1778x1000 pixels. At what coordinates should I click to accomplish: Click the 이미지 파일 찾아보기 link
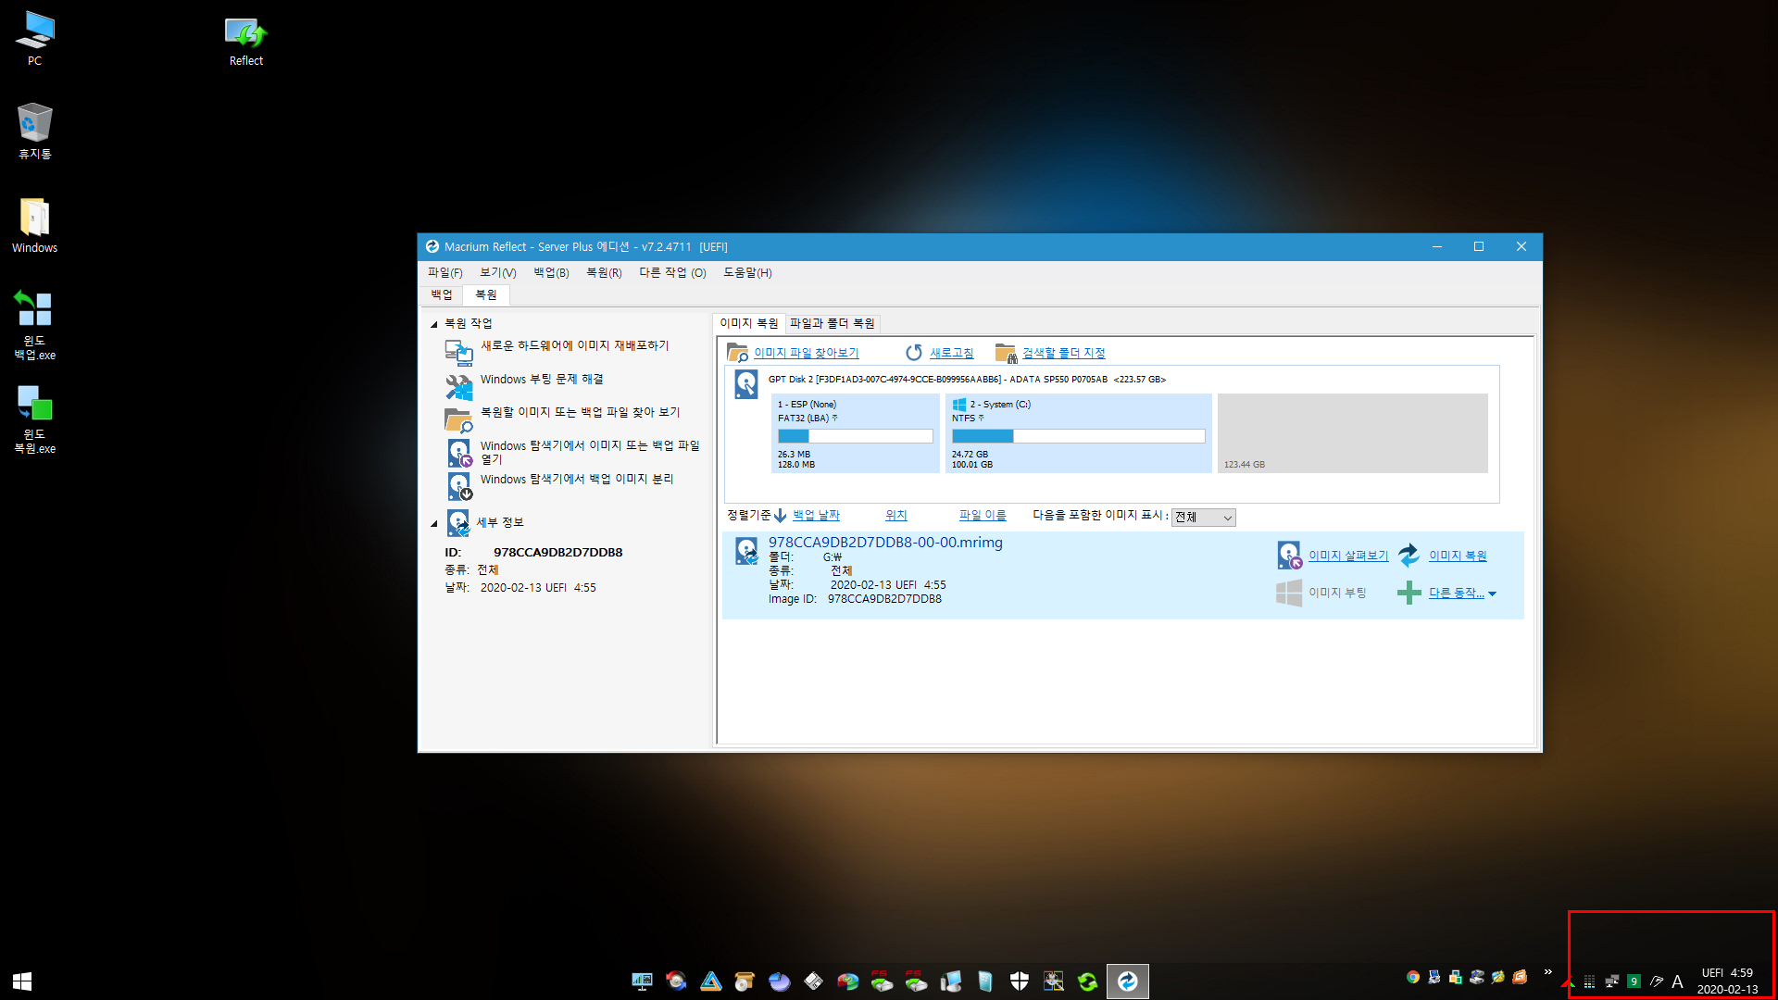click(806, 353)
